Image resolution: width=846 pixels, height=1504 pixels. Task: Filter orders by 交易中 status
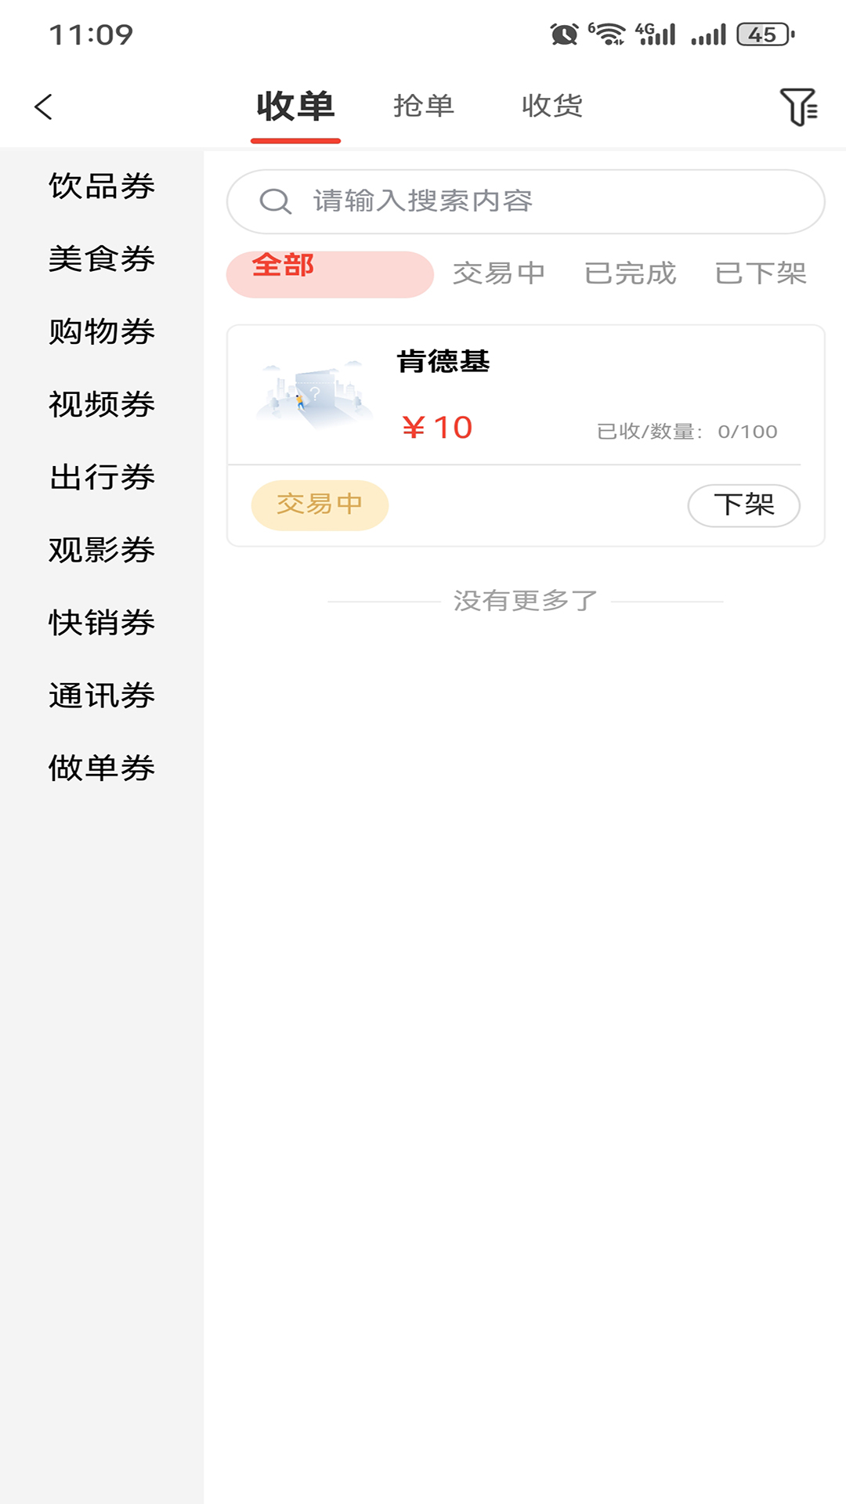pyautogui.click(x=498, y=273)
